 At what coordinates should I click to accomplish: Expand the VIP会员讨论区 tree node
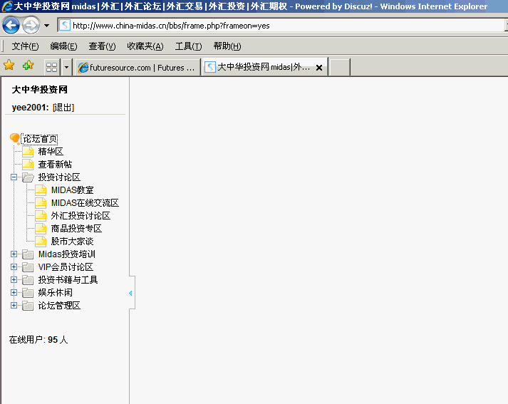tap(14, 267)
